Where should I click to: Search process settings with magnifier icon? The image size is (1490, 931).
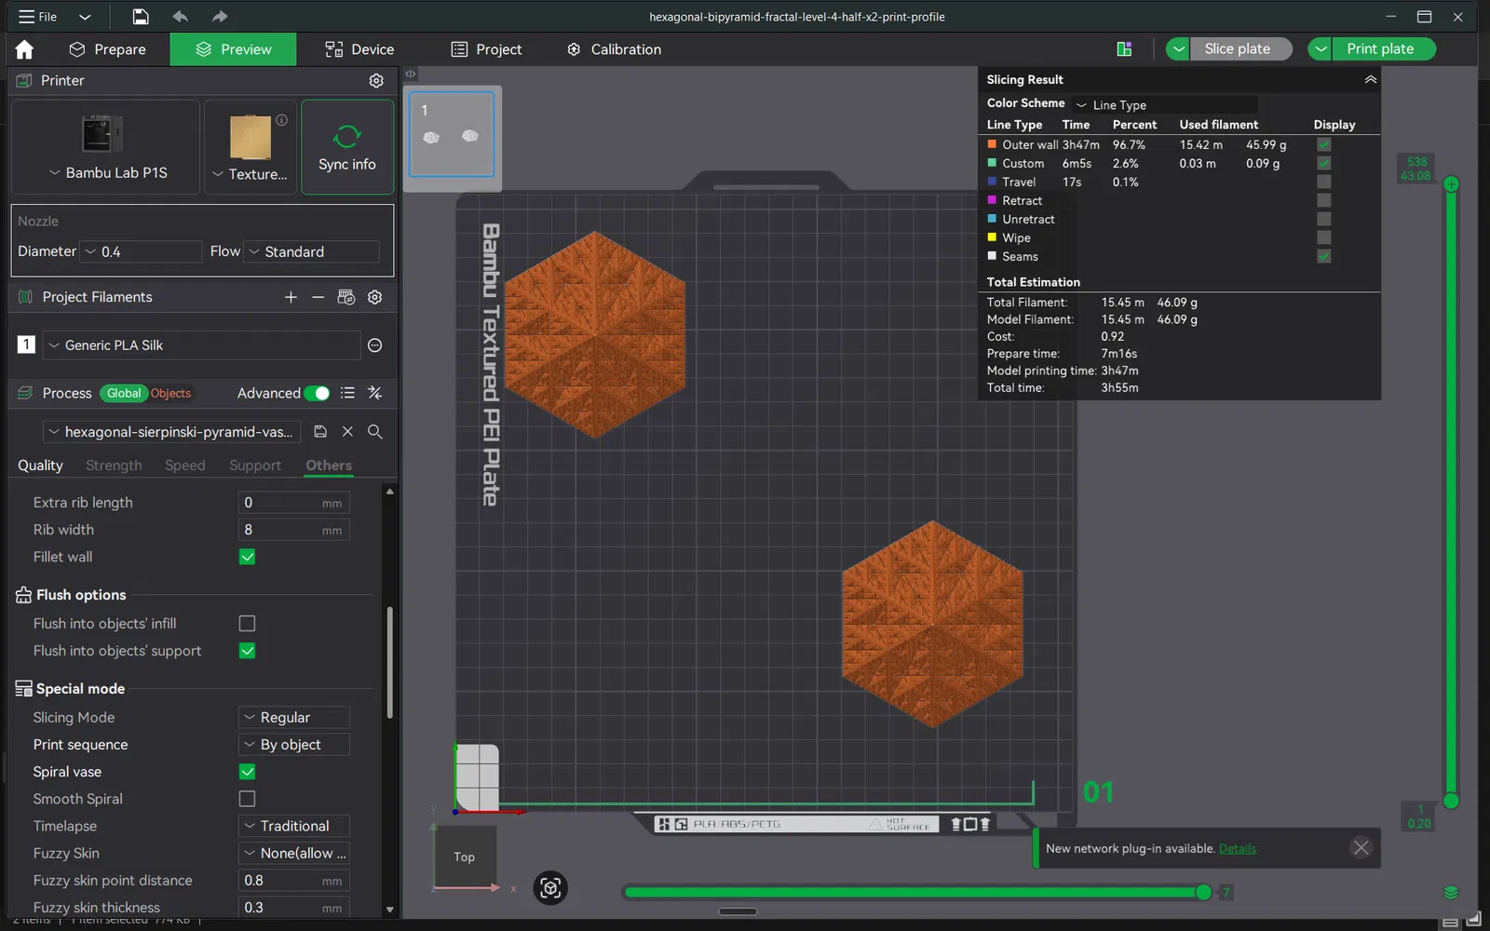tap(374, 432)
